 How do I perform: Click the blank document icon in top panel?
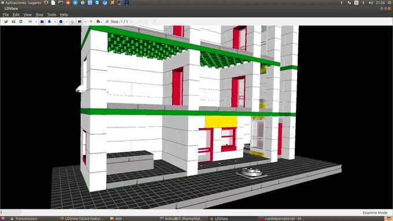coord(53,3)
